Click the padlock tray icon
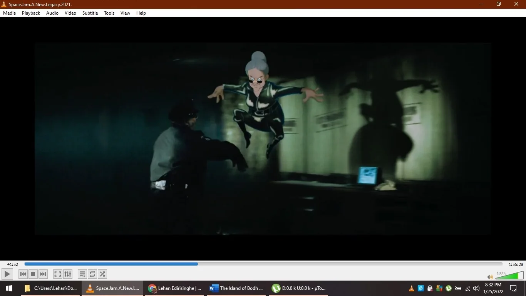The width and height of the screenshot is (526, 296). click(x=430, y=288)
